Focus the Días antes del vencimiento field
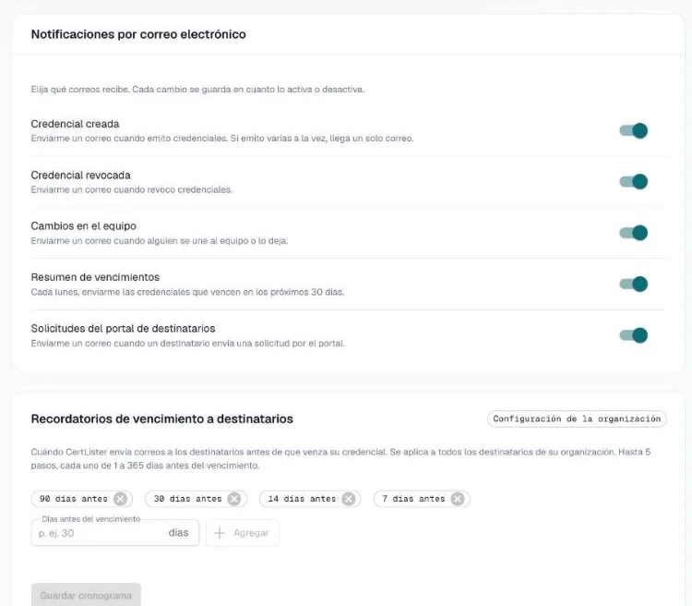The height and width of the screenshot is (606, 692). click(x=114, y=533)
